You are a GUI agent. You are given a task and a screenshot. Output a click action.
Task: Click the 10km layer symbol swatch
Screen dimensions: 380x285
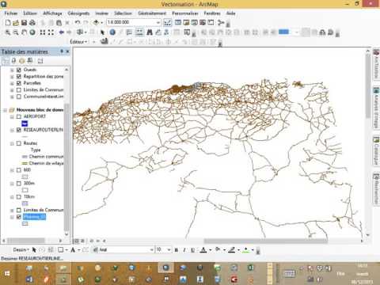[25, 203]
